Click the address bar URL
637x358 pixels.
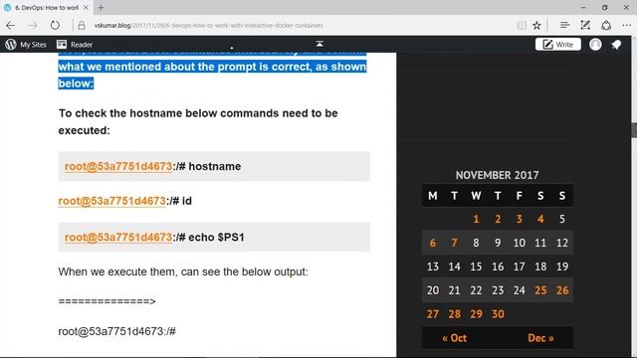(208, 25)
